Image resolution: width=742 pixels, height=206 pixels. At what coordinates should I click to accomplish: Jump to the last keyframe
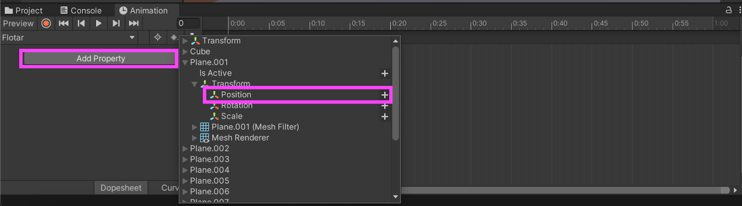tap(134, 23)
